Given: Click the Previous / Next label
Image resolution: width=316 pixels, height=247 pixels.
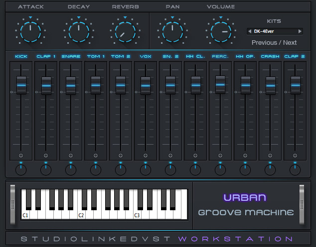Looking at the screenshot, I should (274, 43).
